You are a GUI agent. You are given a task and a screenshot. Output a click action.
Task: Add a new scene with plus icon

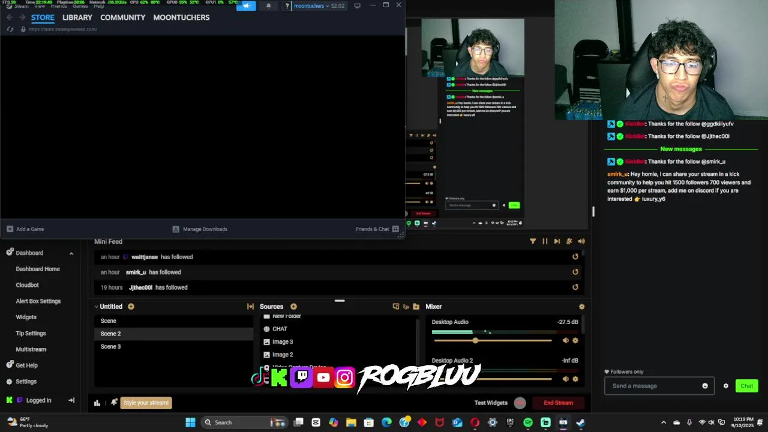(x=131, y=307)
